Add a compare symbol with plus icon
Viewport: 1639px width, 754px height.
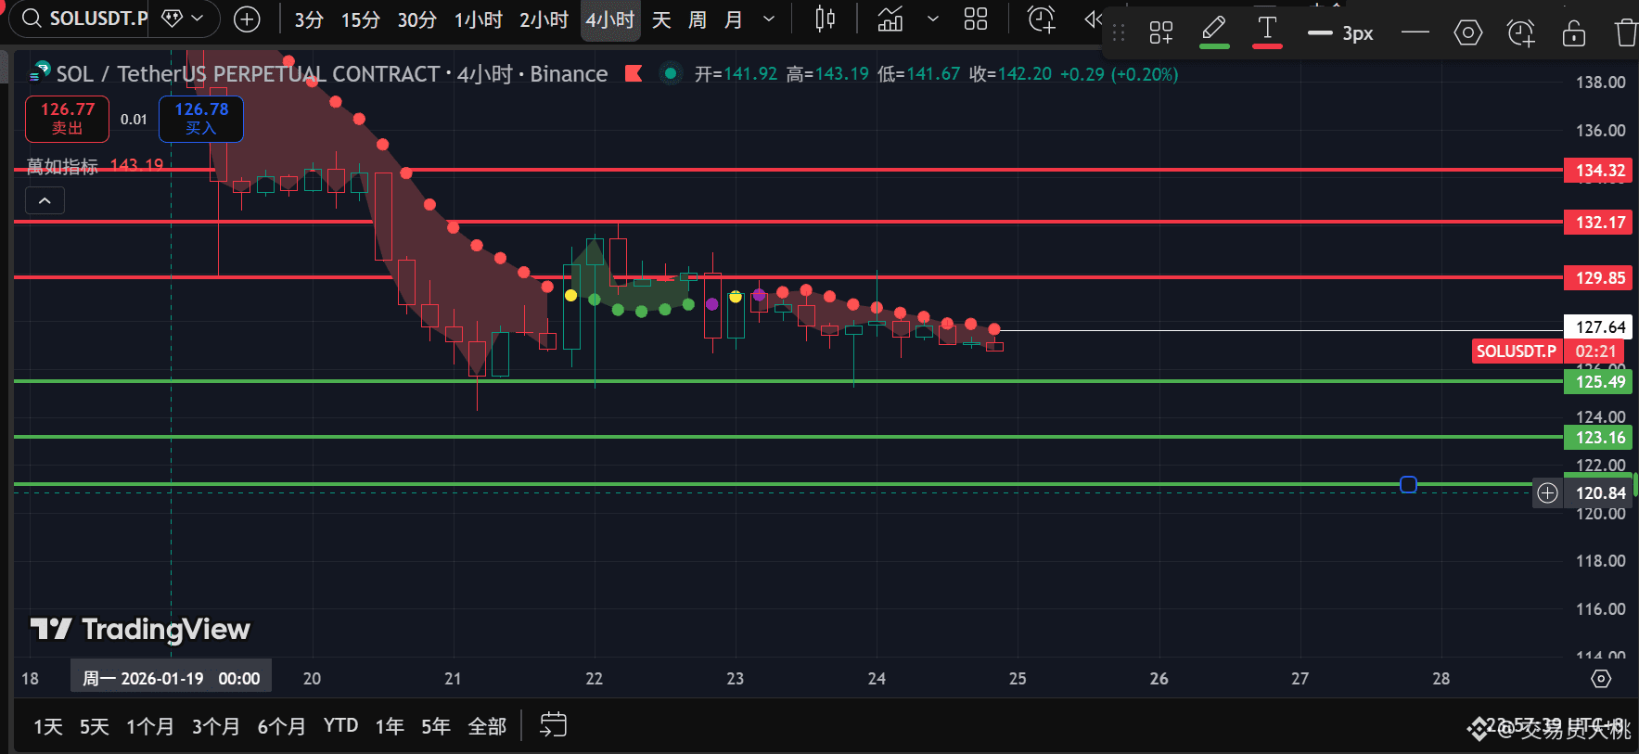(x=247, y=19)
